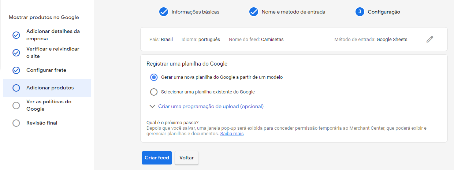Click the check icon next to Configurar frete
The height and width of the screenshot is (170, 454).
click(16, 70)
